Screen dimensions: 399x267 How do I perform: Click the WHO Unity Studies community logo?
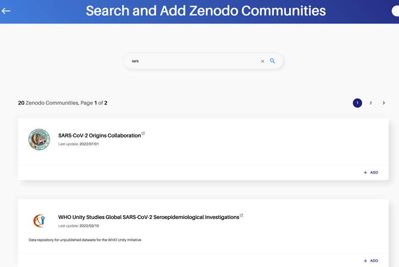[39, 221]
